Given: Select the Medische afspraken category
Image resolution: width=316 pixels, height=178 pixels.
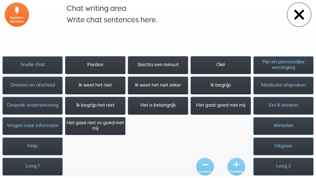Looking at the screenshot, I should click(x=283, y=85).
